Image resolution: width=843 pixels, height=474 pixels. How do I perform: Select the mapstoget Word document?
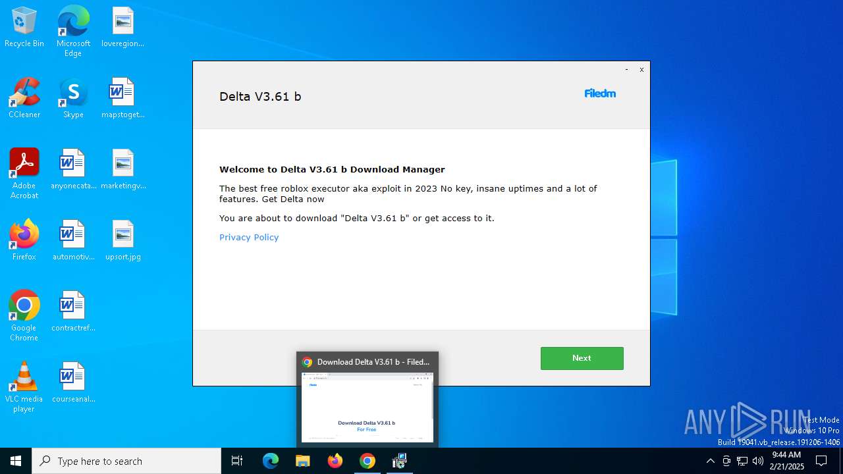(122, 99)
